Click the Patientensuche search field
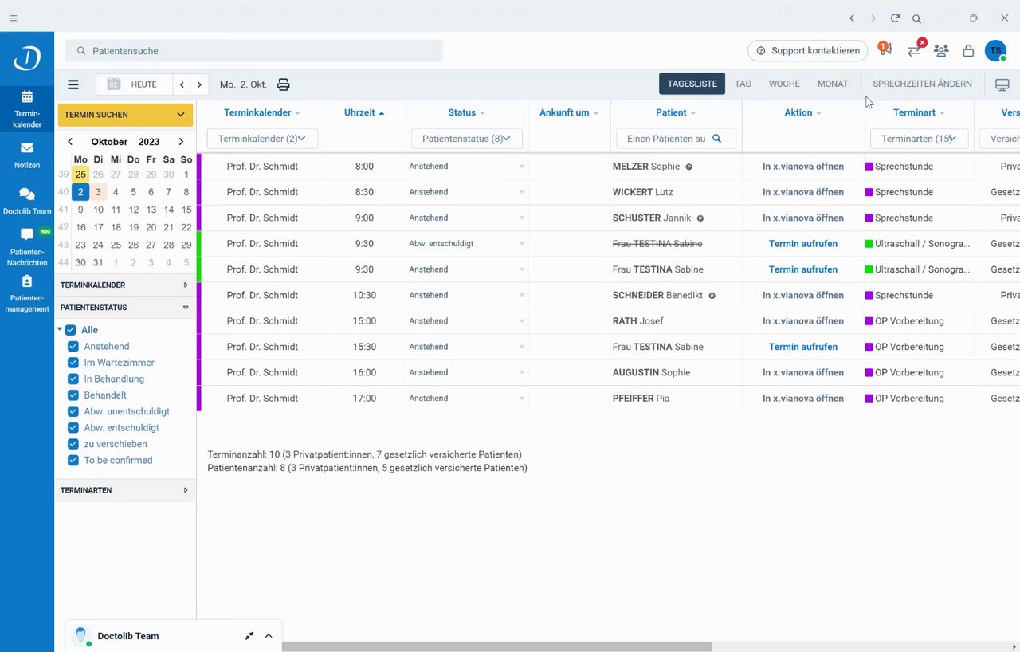Image resolution: width=1020 pixels, height=652 pixels. (253, 51)
